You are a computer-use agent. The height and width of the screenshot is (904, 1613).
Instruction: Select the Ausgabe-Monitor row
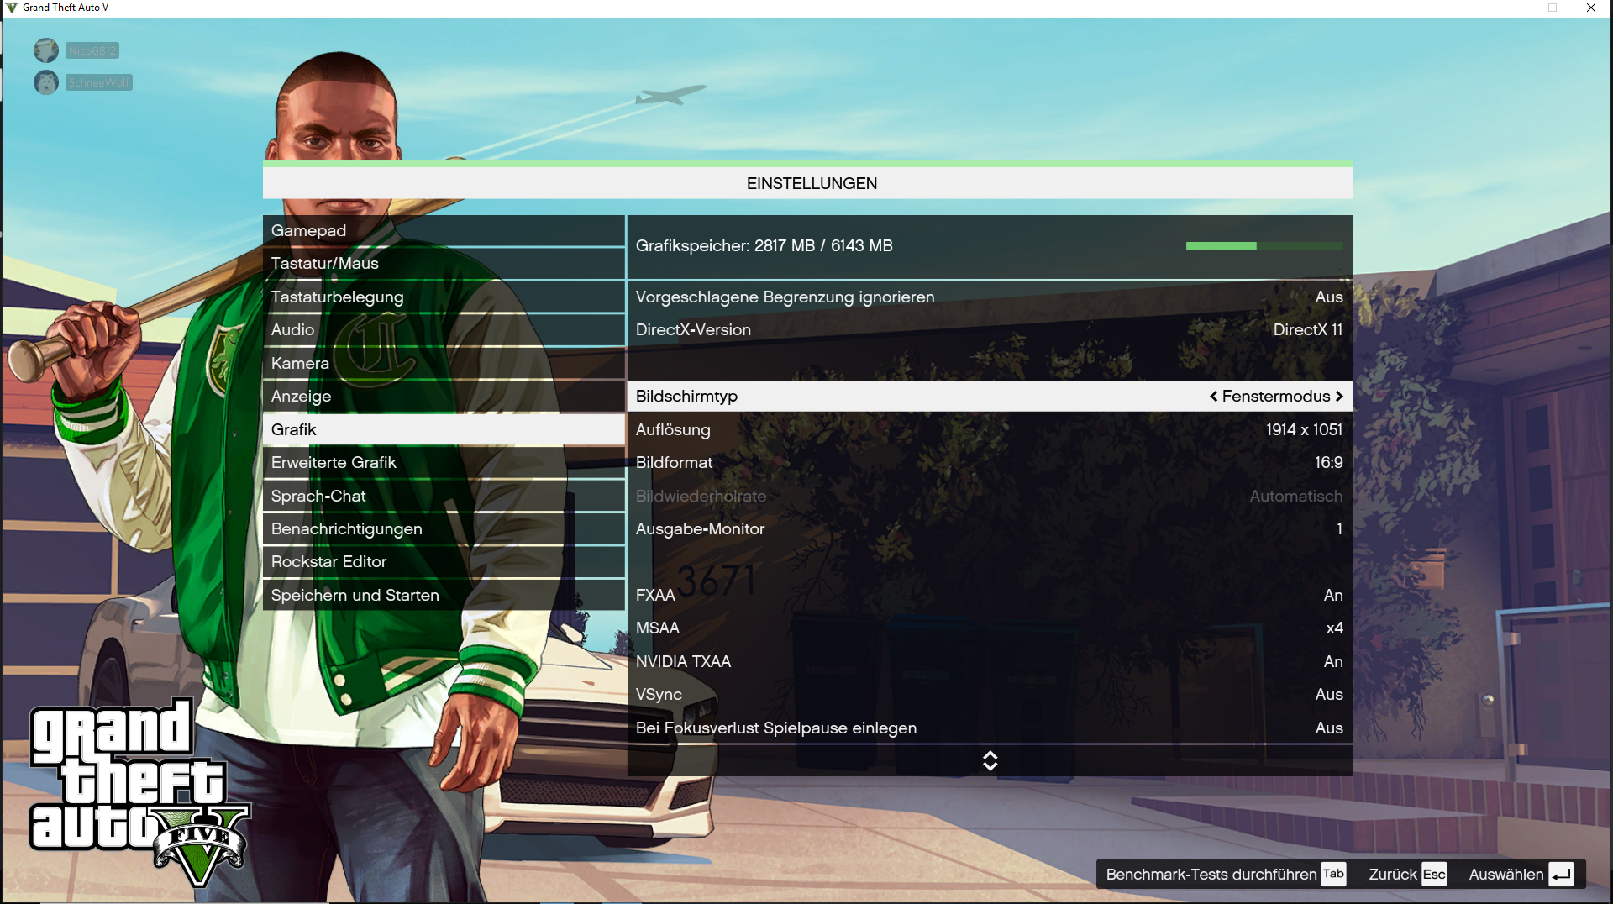click(990, 529)
